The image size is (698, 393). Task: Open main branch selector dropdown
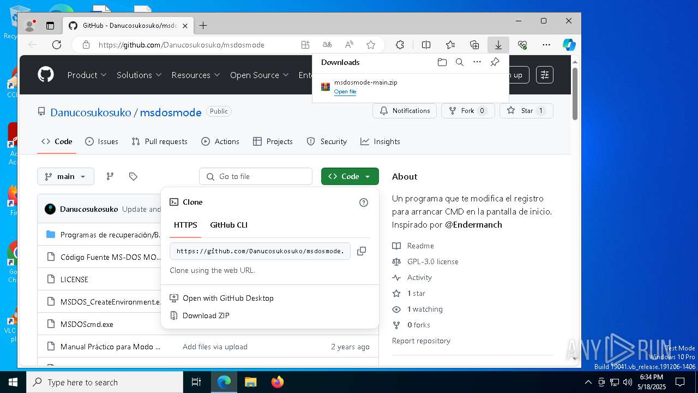pyautogui.click(x=65, y=176)
